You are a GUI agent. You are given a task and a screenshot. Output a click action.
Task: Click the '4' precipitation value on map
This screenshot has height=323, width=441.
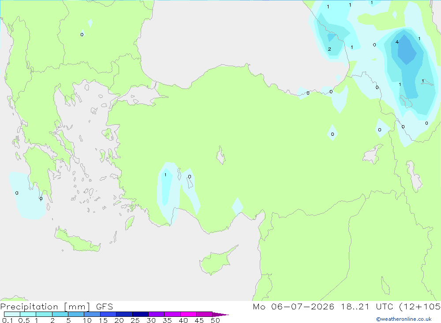397,42
